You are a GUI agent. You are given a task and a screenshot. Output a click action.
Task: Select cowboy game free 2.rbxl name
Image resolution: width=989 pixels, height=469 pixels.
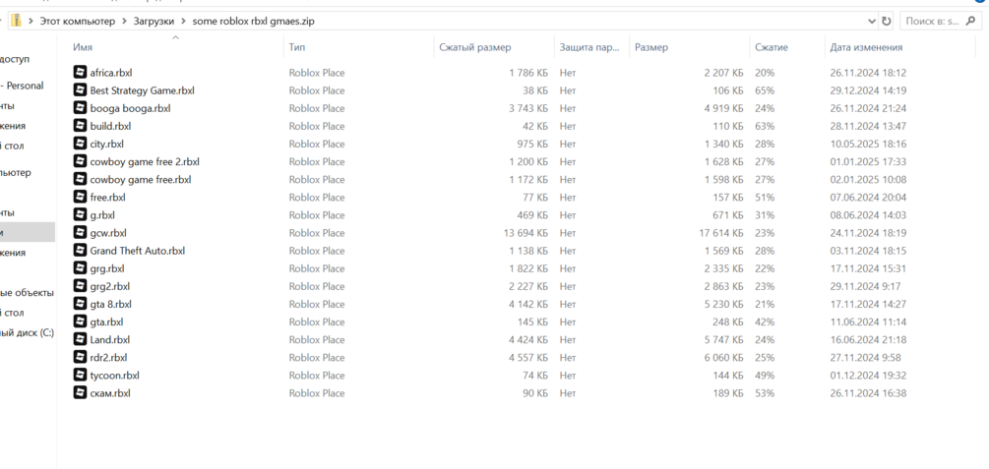click(x=145, y=161)
